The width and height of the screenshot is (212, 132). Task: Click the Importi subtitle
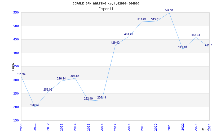tap(106, 9)
